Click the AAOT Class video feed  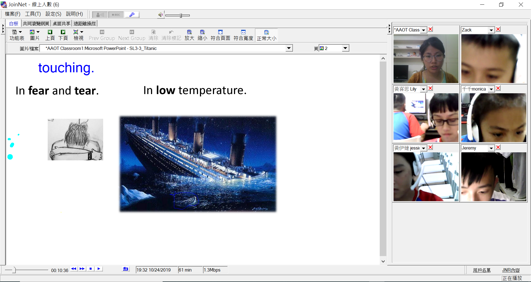(426, 58)
